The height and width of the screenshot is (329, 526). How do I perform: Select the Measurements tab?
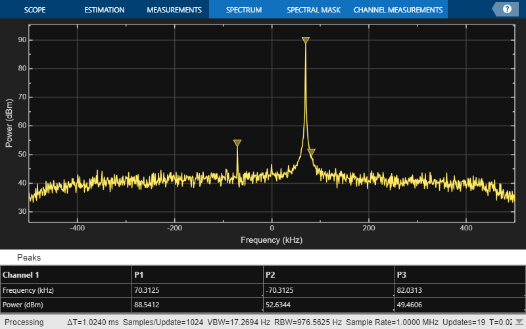point(174,10)
